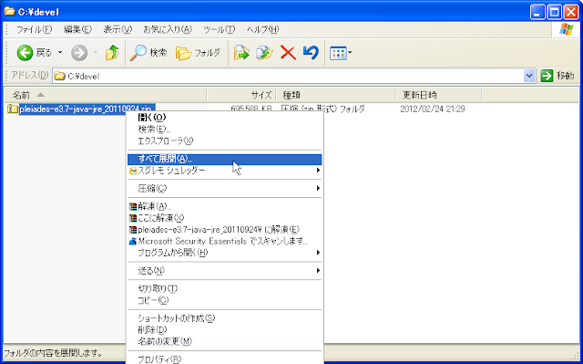This screenshot has width=583, height=364.
Task: Open the お気に入り(A) menu
Action: pos(168,29)
